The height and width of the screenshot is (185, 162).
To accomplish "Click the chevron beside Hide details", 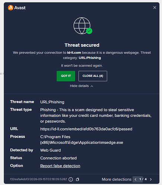I will [92, 86].
